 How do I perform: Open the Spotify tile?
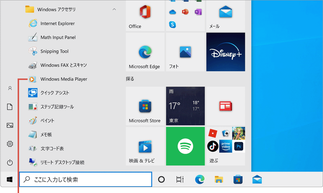pyautogui.click(x=185, y=146)
